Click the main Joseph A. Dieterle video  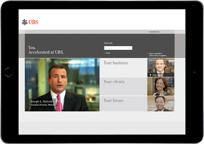click(62, 85)
